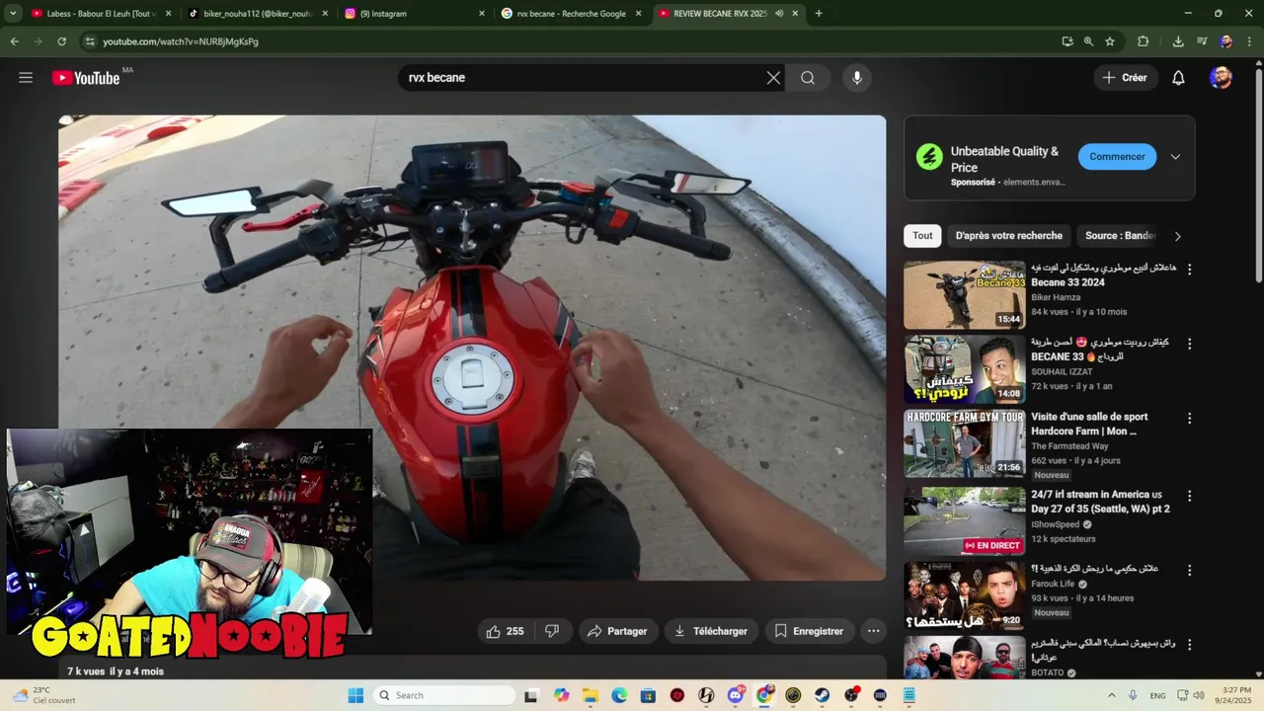Close the Instagram tab
This screenshot has height=711, width=1264.
tap(482, 14)
